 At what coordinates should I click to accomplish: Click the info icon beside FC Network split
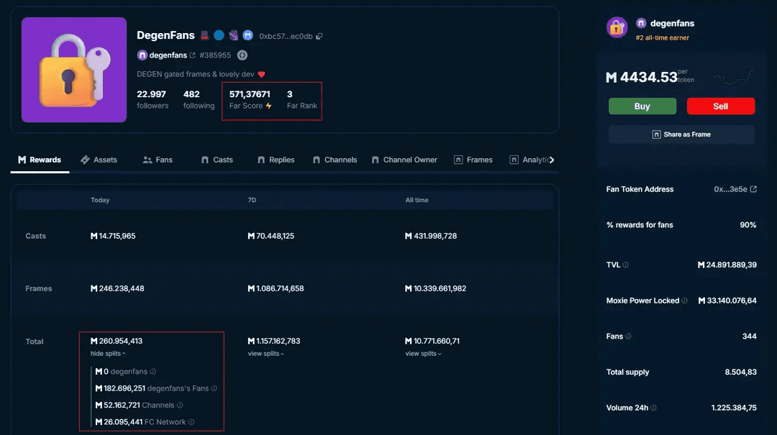point(191,421)
